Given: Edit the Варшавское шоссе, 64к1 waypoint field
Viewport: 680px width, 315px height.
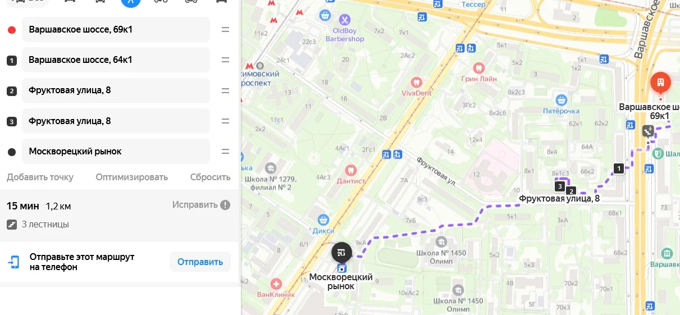Looking at the screenshot, I should [116, 60].
